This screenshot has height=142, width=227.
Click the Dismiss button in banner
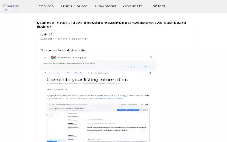[148, 67]
